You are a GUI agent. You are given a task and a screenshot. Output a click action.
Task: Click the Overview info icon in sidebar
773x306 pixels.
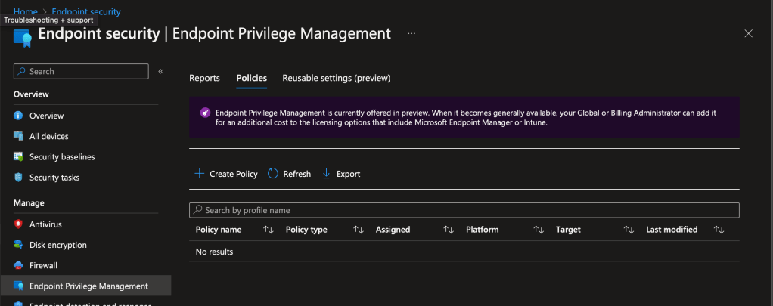coord(19,116)
